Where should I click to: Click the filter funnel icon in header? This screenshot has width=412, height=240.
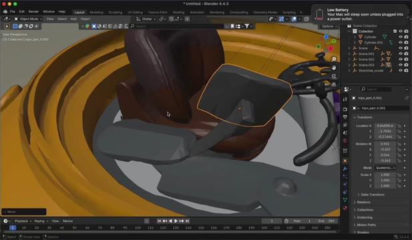(247, 26)
